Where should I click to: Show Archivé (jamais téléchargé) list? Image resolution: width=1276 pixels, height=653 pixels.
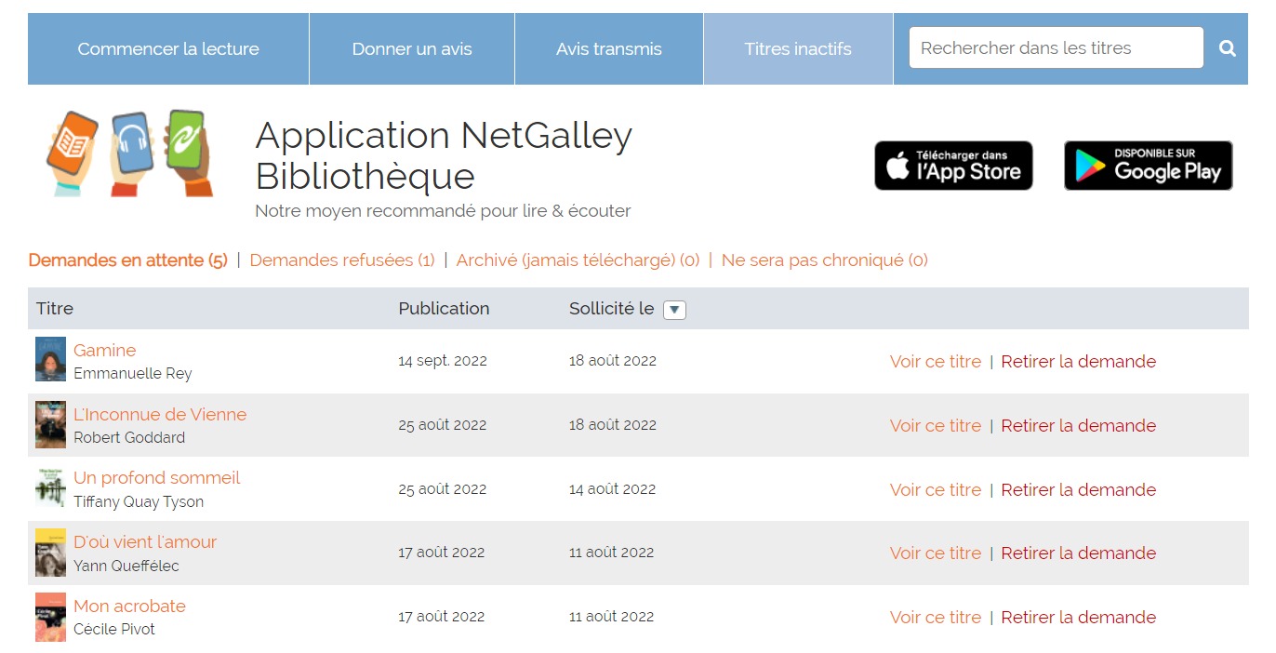578,260
